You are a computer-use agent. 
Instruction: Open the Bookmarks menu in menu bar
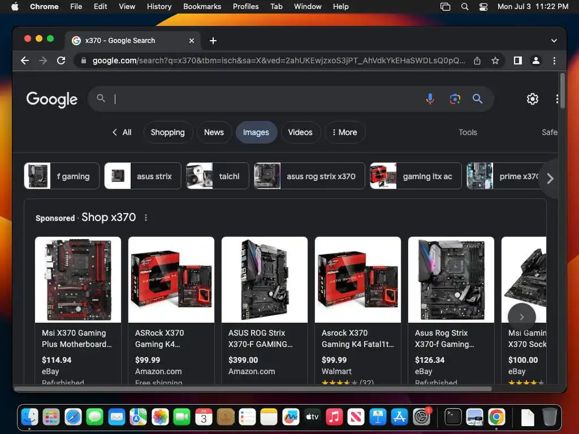click(202, 6)
